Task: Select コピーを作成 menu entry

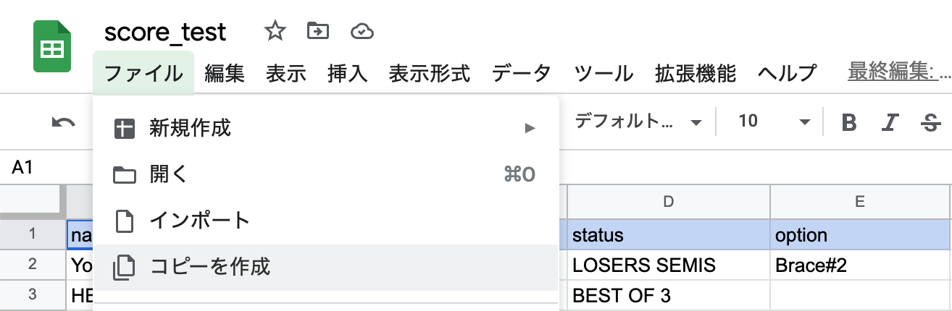Action: (x=325, y=267)
